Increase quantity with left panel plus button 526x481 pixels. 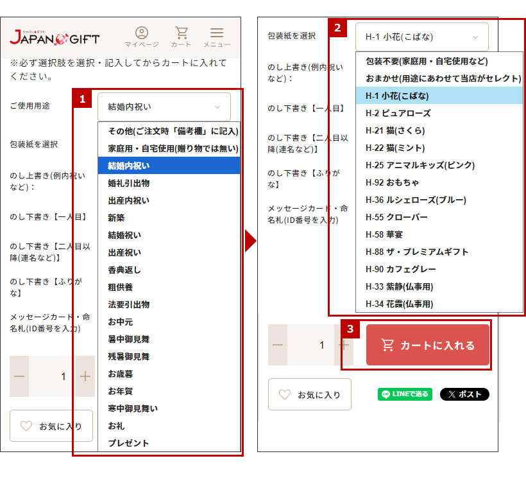pos(85,376)
